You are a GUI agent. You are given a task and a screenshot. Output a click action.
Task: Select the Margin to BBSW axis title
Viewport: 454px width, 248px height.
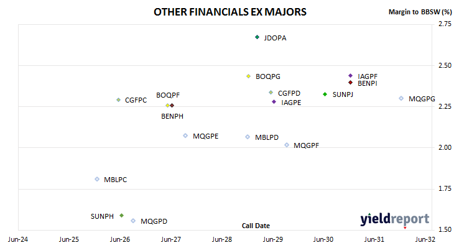pyautogui.click(x=420, y=12)
